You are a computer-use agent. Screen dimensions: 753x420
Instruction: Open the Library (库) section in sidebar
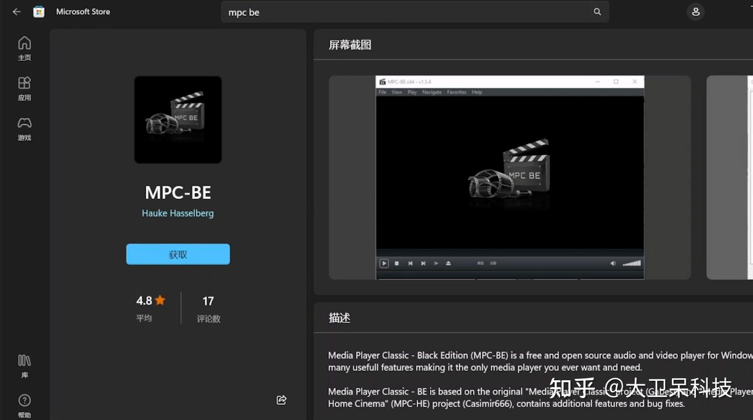(x=24, y=365)
